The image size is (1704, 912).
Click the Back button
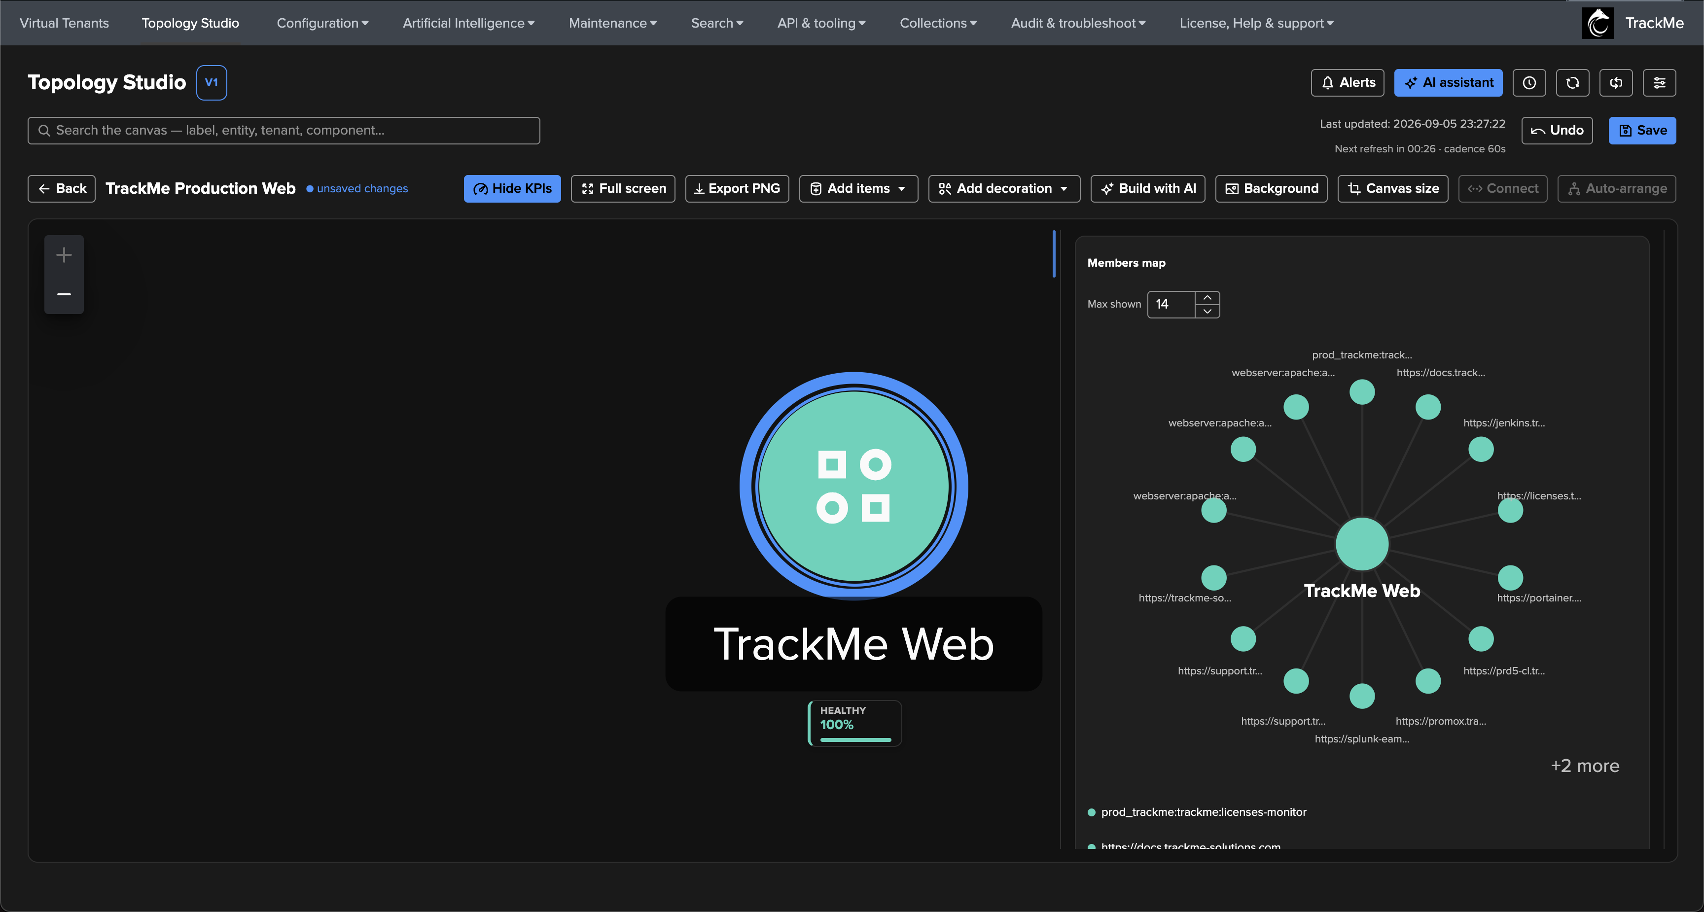pos(62,188)
